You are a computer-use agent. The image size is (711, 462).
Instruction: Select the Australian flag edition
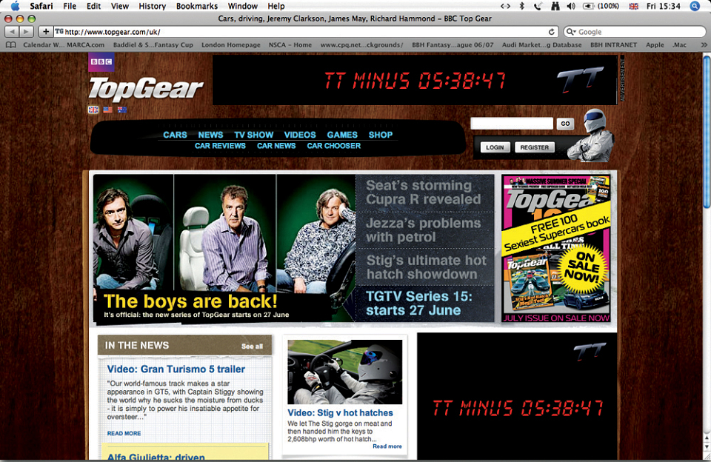pyautogui.click(x=122, y=110)
